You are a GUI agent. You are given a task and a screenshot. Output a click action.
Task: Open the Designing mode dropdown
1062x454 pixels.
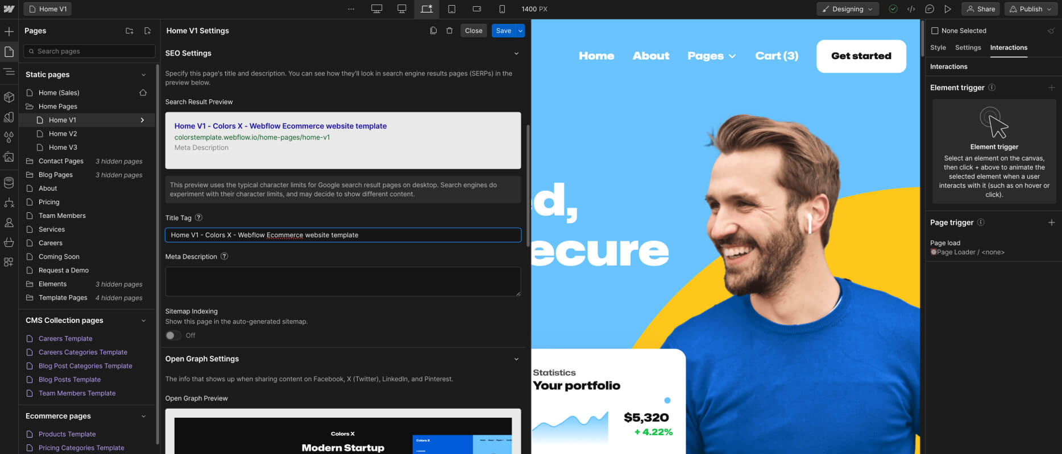pos(848,9)
